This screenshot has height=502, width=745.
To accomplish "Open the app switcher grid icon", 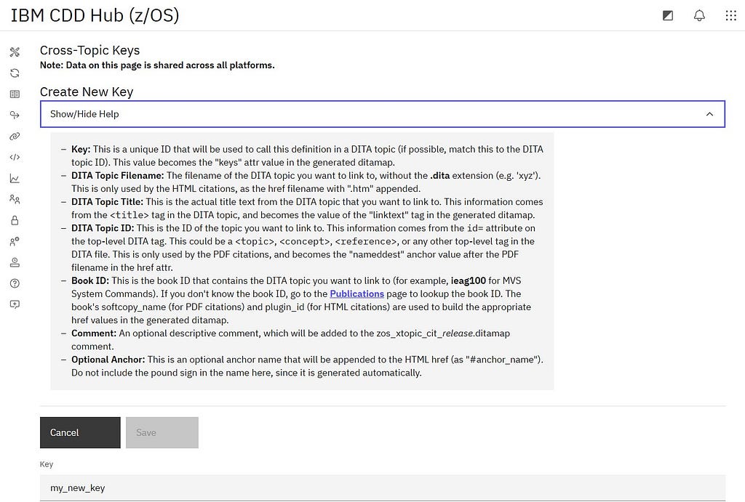I will tap(730, 16).
